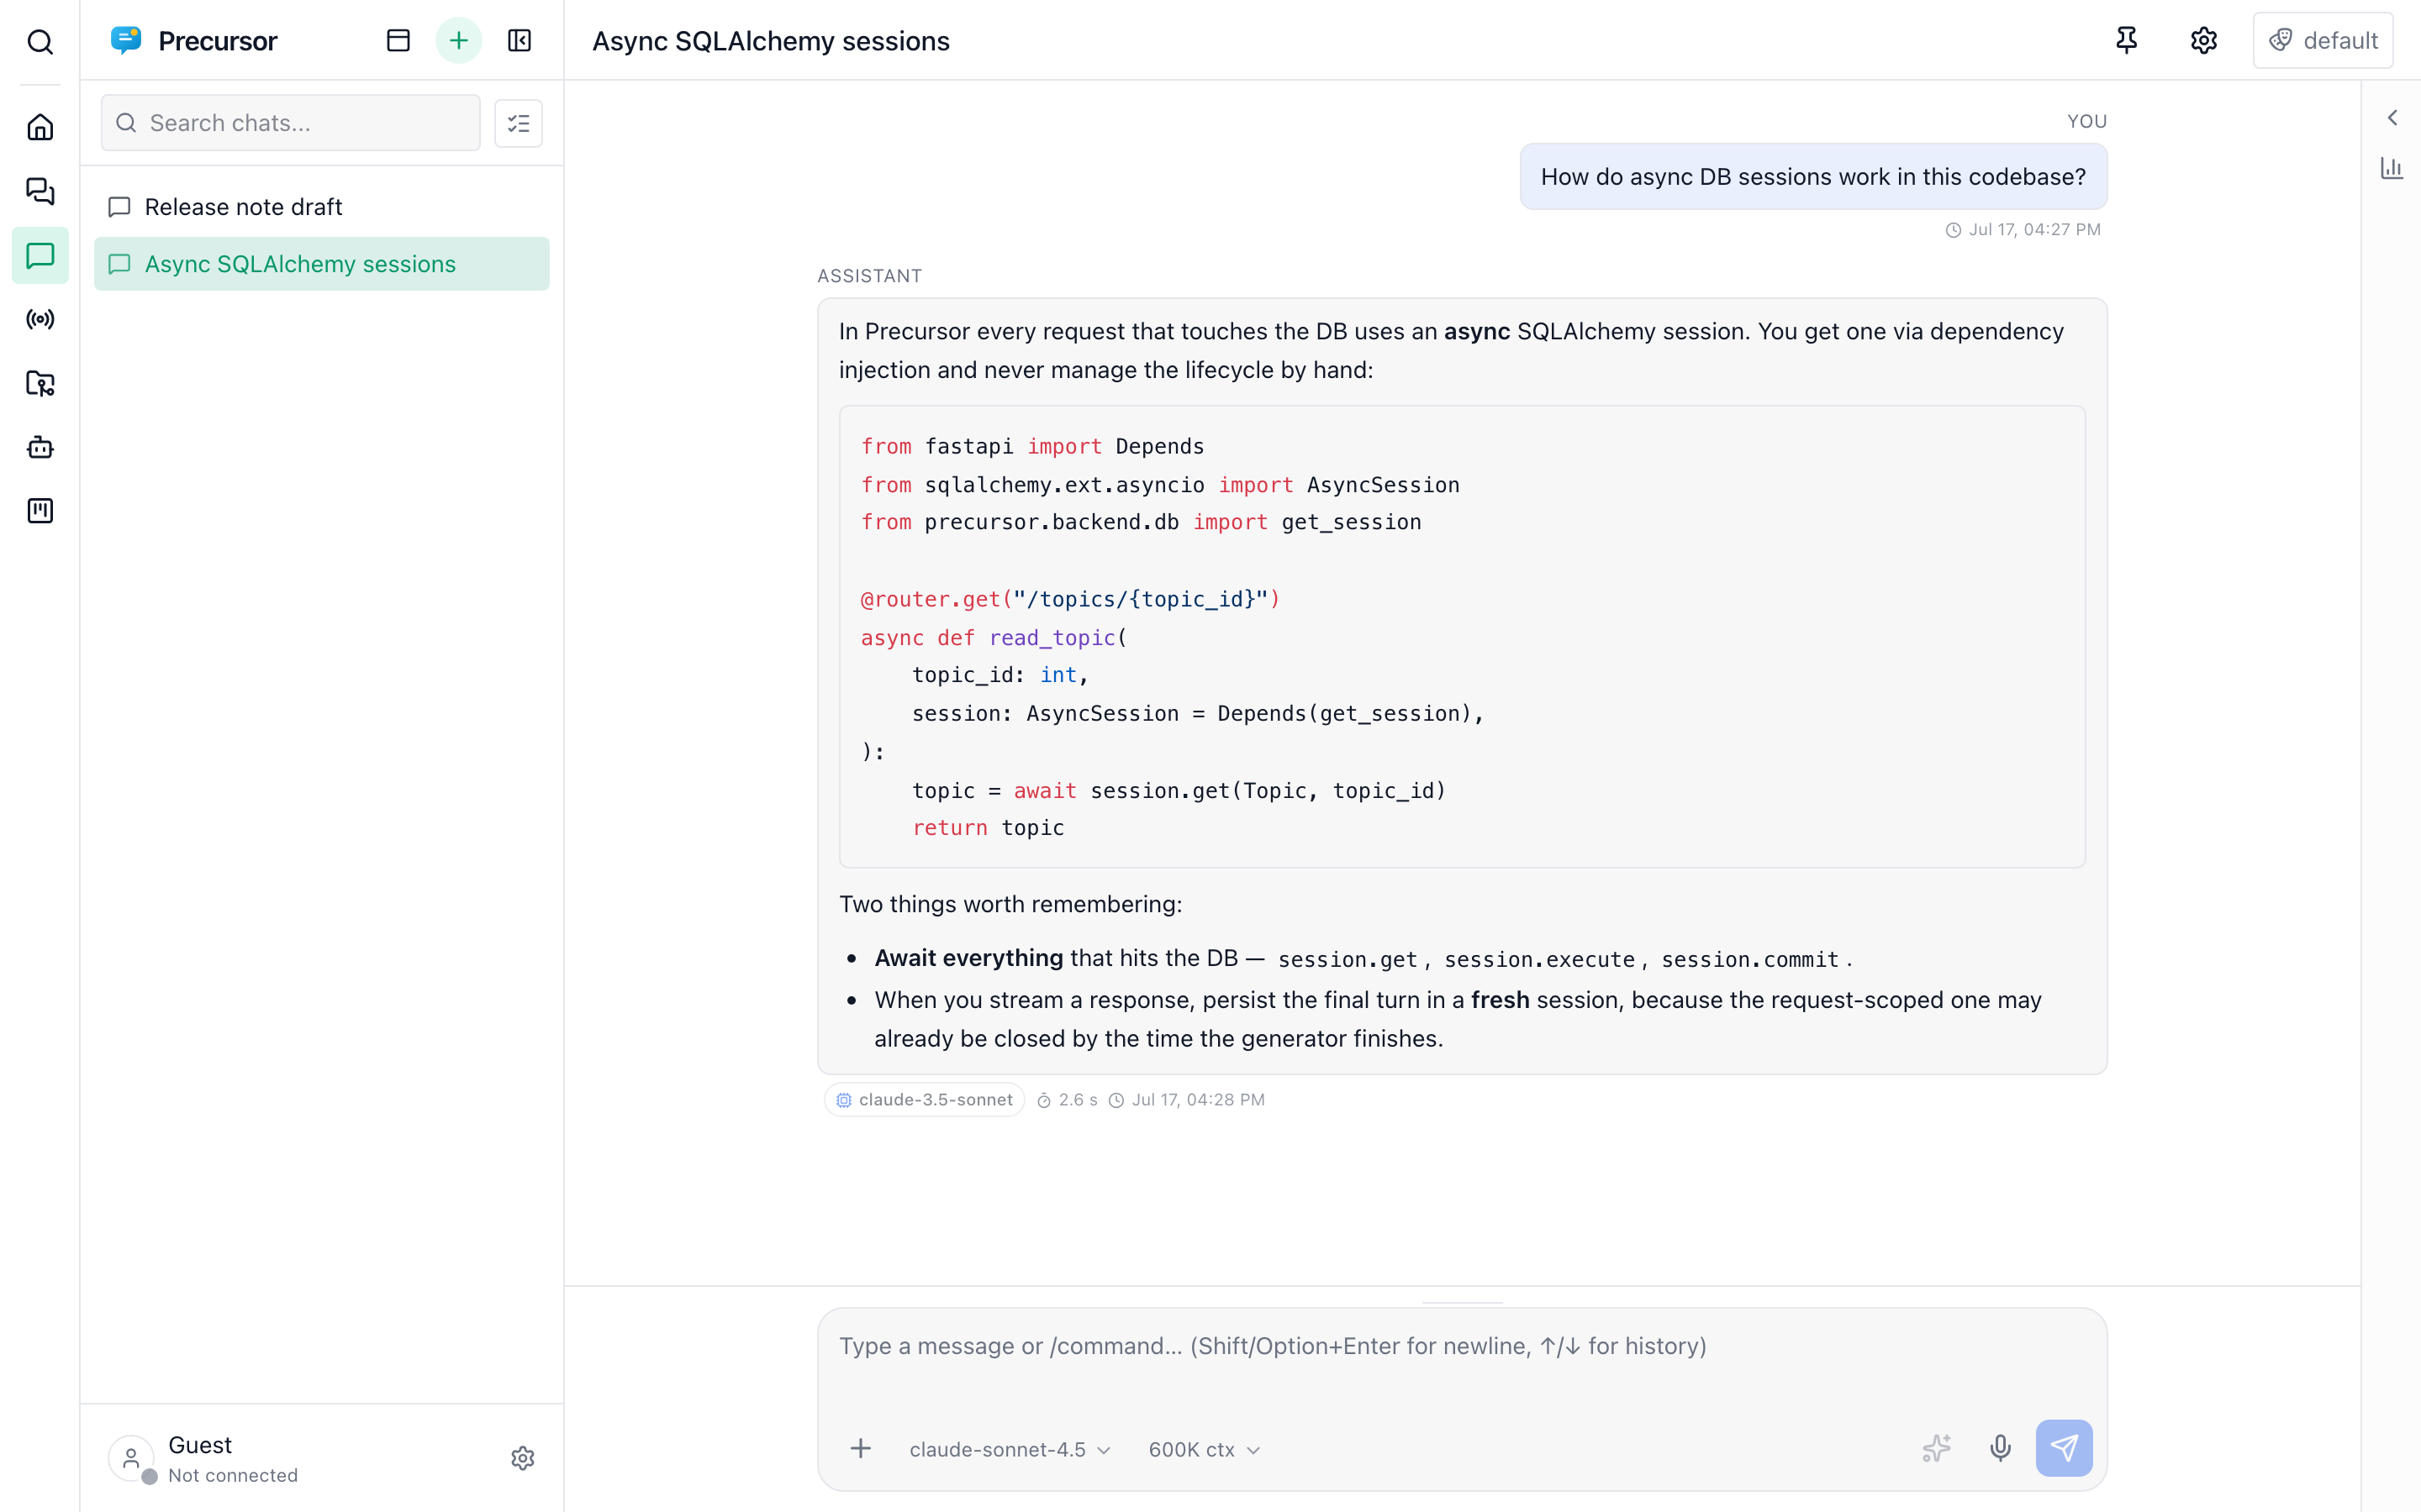Open the default theme selector
This screenshot has width=2421, height=1512.
point(2323,40)
